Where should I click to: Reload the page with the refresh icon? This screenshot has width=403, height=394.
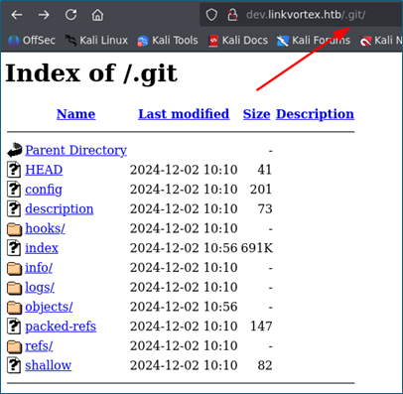tap(70, 15)
